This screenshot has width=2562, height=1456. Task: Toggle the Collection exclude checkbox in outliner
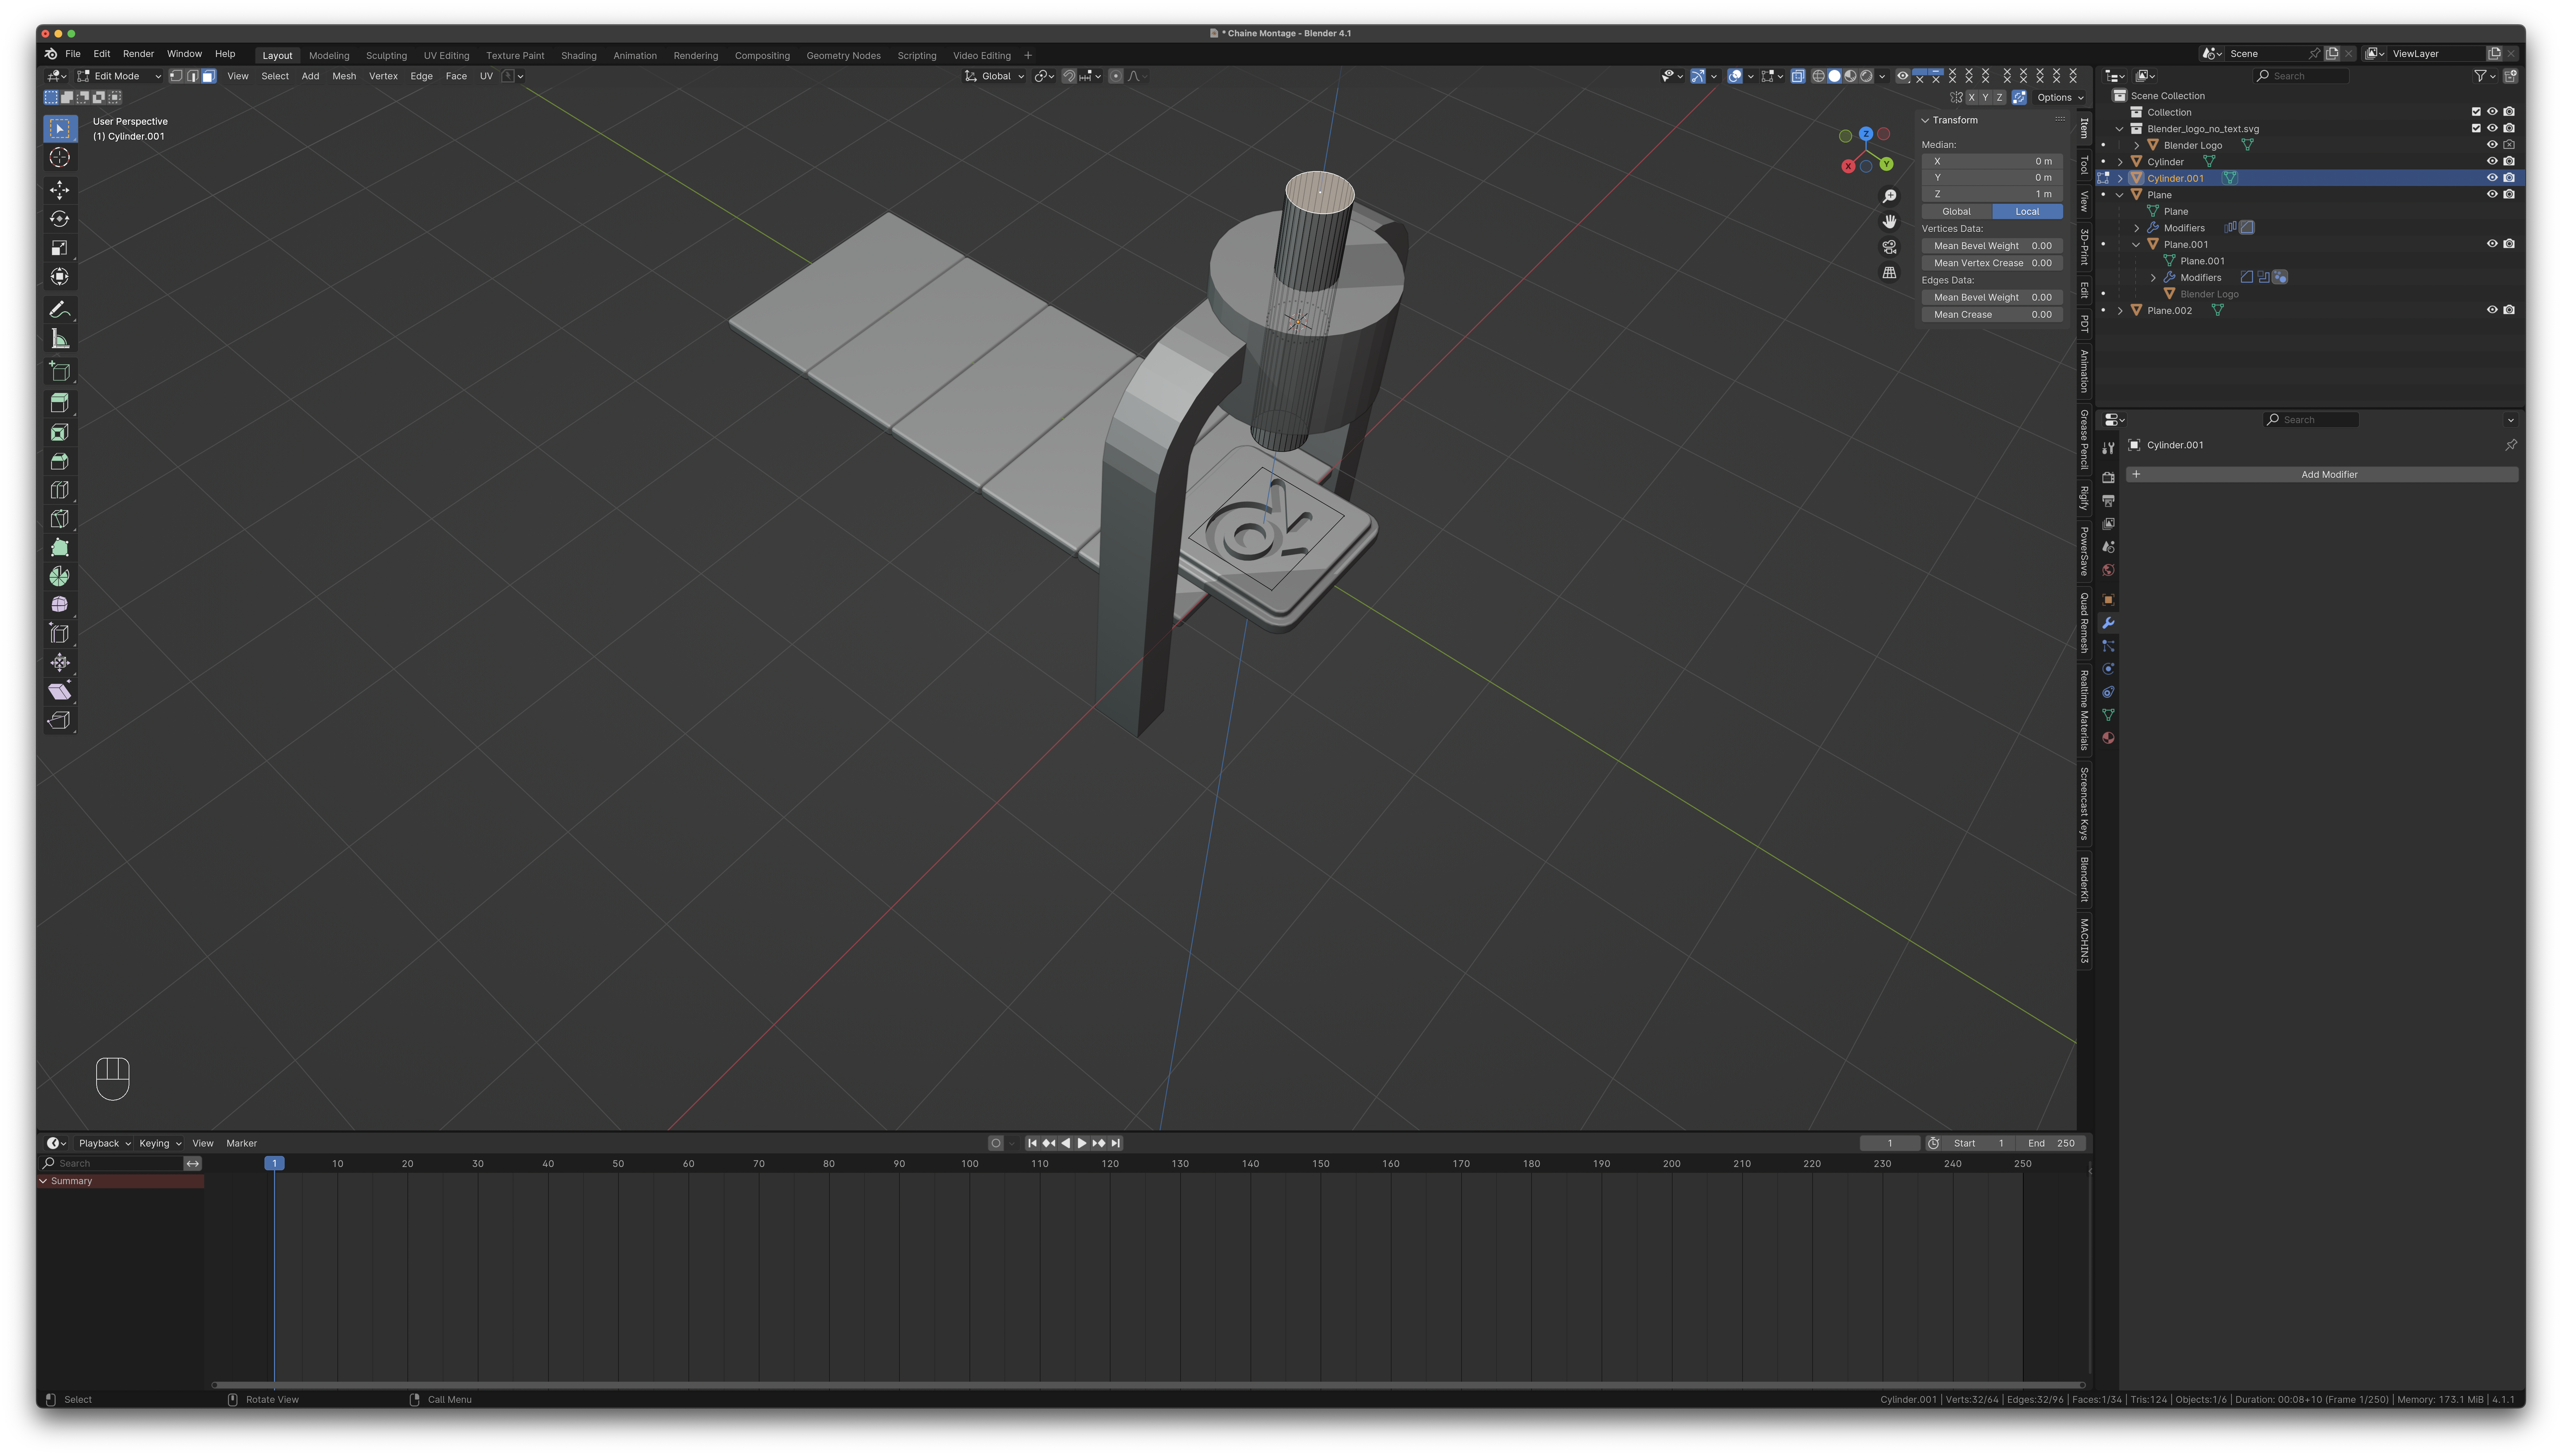point(2476,112)
